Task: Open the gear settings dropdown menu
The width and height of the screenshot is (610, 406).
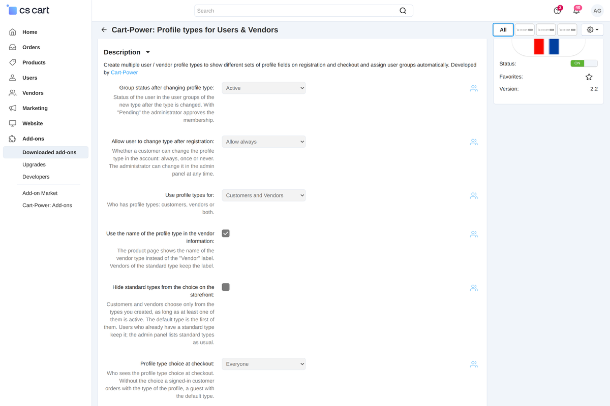Action: pyautogui.click(x=592, y=30)
